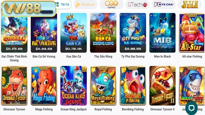Choose the JILI provider logo

click(190, 5)
